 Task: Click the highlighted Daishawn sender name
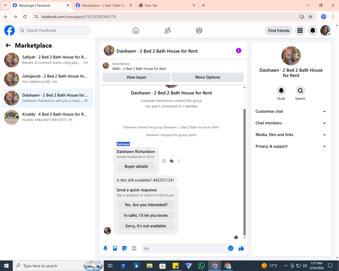[123, 144]
